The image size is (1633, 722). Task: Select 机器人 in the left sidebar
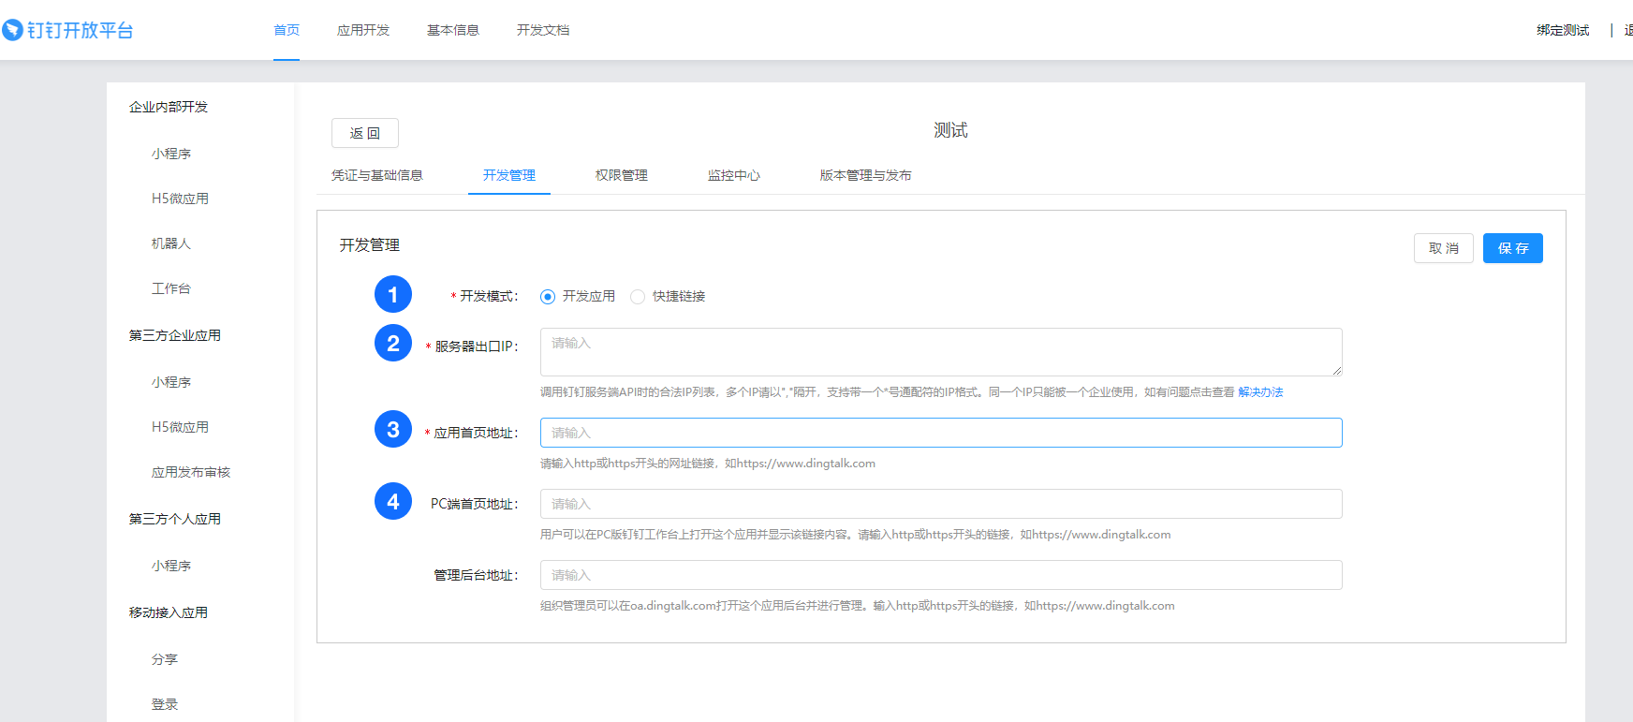click(x=171, y=243)
